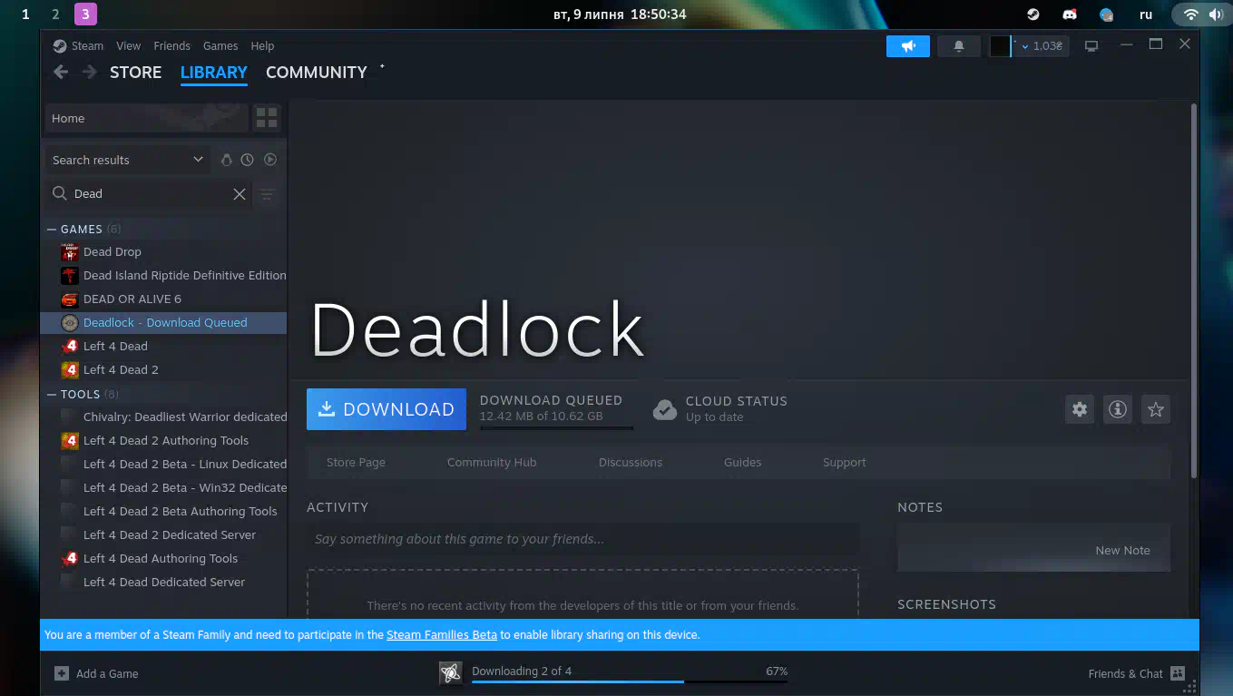The height and width of the screenshot is (696, 1233).
Task: Clear the Dead search text
Action: pyautogui.click(x=240, y=194)
